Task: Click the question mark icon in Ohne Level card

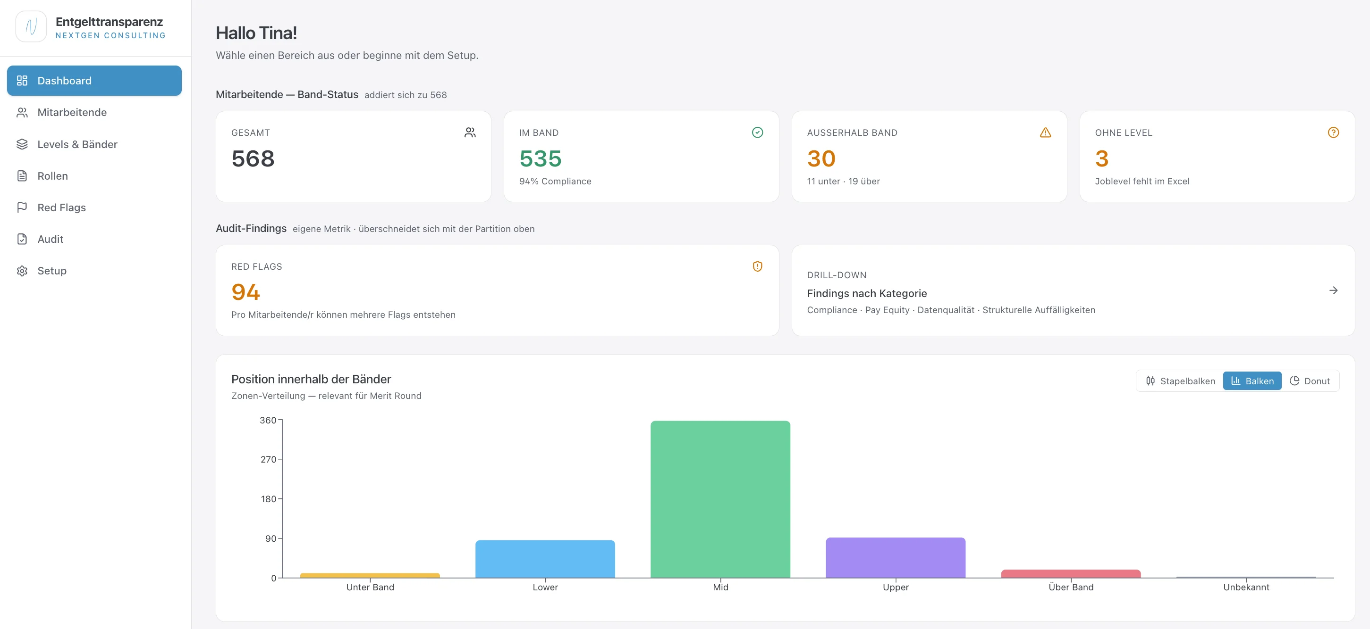Action: pos(1333,132)
